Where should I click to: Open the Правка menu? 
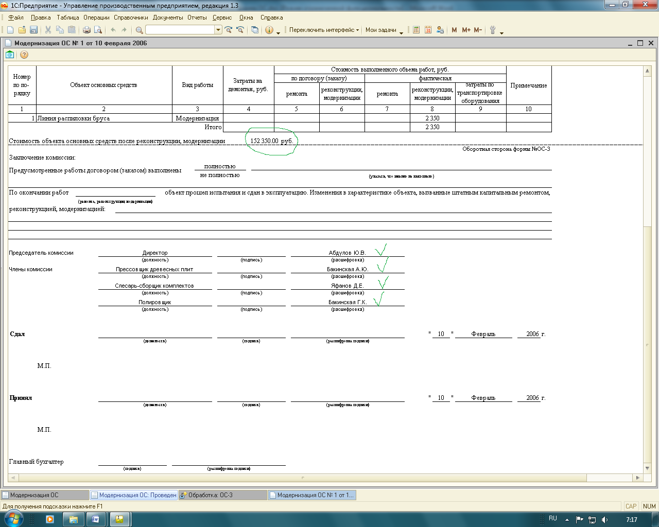pos(41,17)
